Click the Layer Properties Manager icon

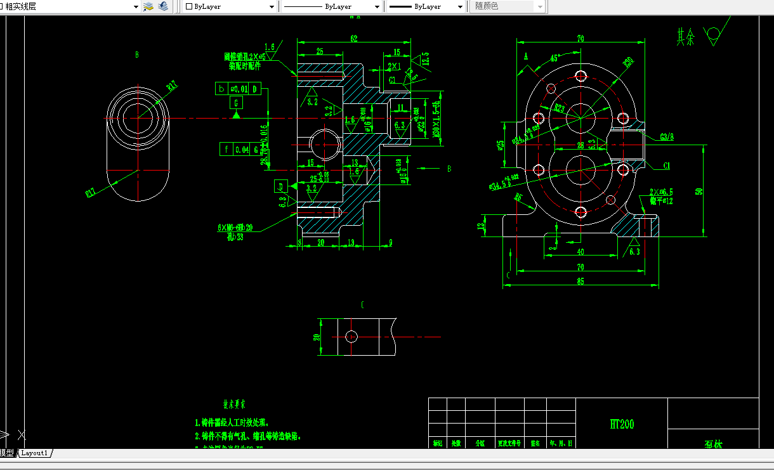(148, 6)
